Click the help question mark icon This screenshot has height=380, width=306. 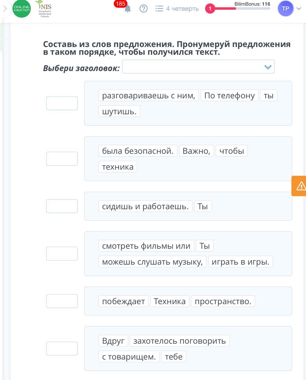coord(143,9)
